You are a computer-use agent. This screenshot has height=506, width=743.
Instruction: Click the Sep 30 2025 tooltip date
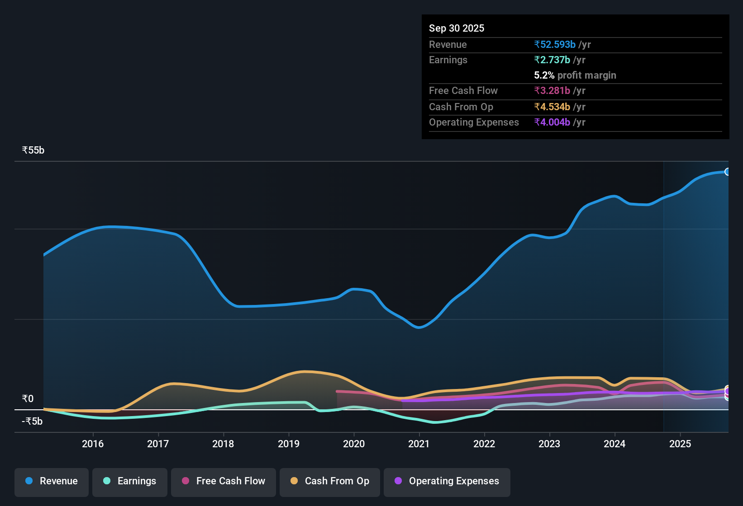(457, 28)
